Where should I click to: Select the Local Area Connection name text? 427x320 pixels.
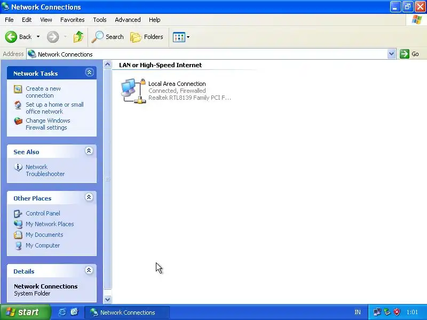pos(177,84)
